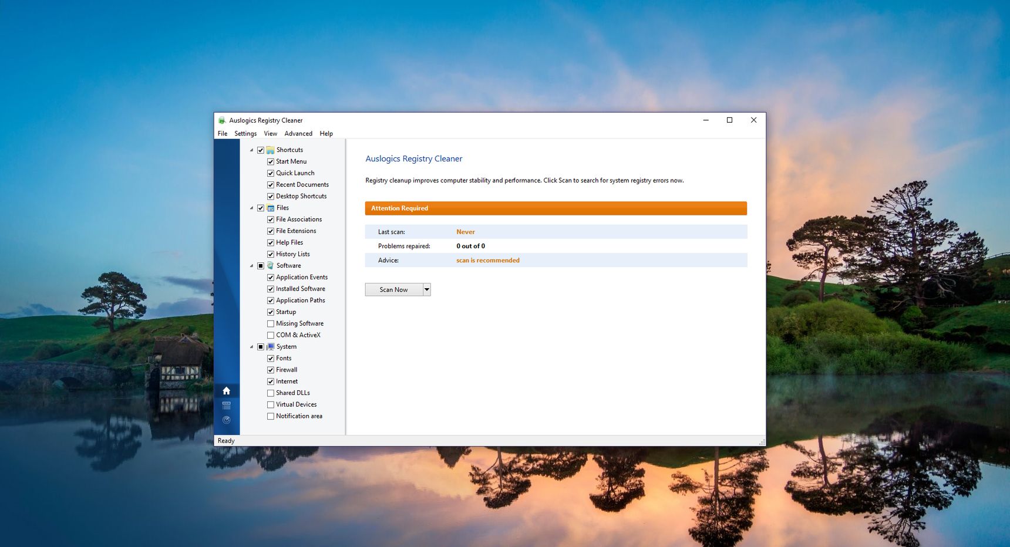Toggle the Files category checkbox
The image size is (1010, 547).
click(261, 208)
